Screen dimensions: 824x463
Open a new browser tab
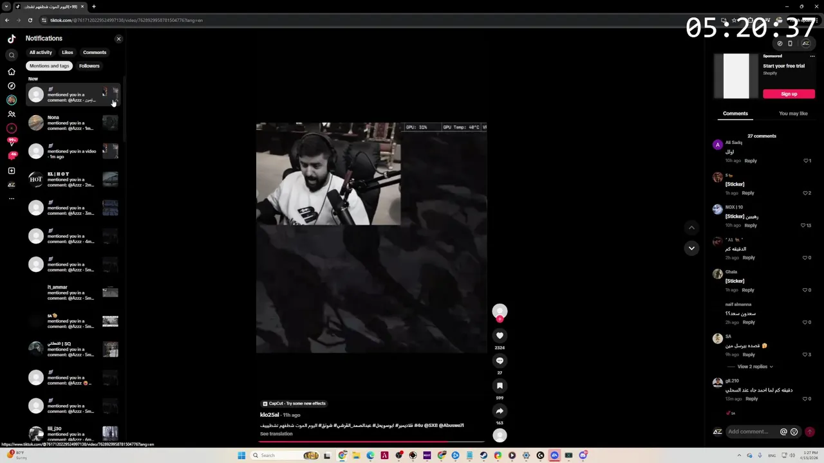[94, 6]
